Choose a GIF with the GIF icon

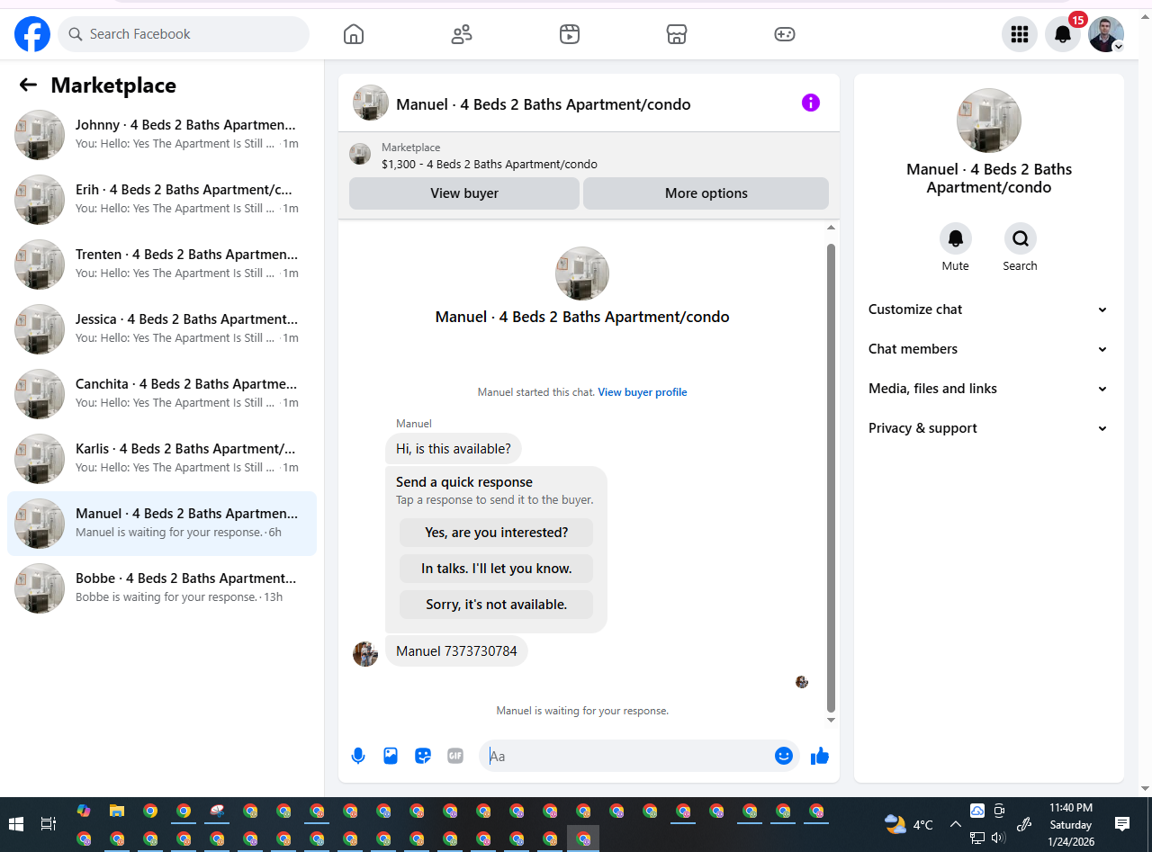[455, 756]
